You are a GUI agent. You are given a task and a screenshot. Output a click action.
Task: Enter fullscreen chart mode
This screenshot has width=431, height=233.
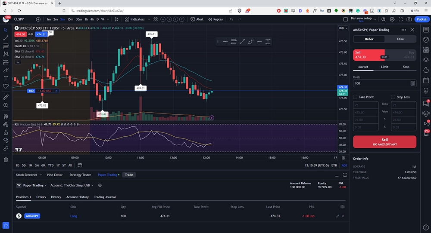(401, 19)
